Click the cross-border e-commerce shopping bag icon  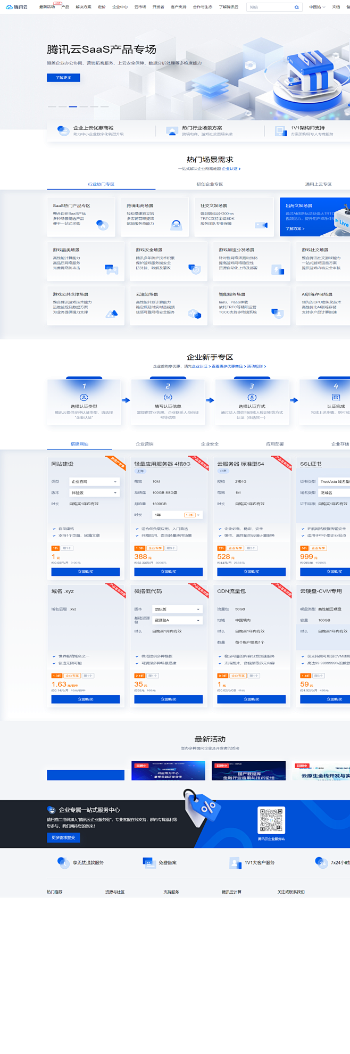pyautogui.click(x=176, y=225)
